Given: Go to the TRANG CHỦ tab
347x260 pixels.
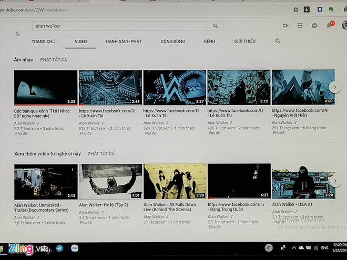Looking at the screenshot, I should click(x=43, y=41).
